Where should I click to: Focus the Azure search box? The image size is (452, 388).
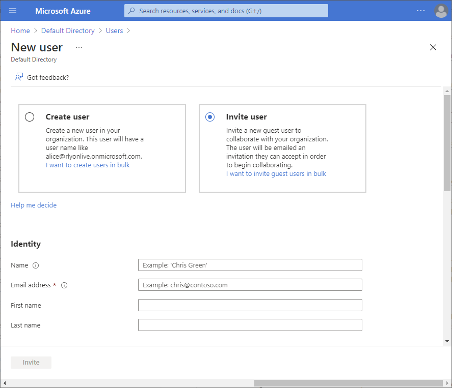(x=226, y=11)
